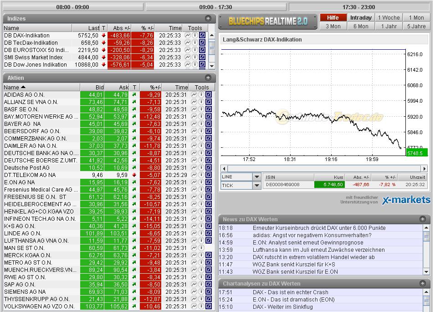Switch chart to 1 Jahr period
The image size is (435, 312).
(x=388, y=26)
